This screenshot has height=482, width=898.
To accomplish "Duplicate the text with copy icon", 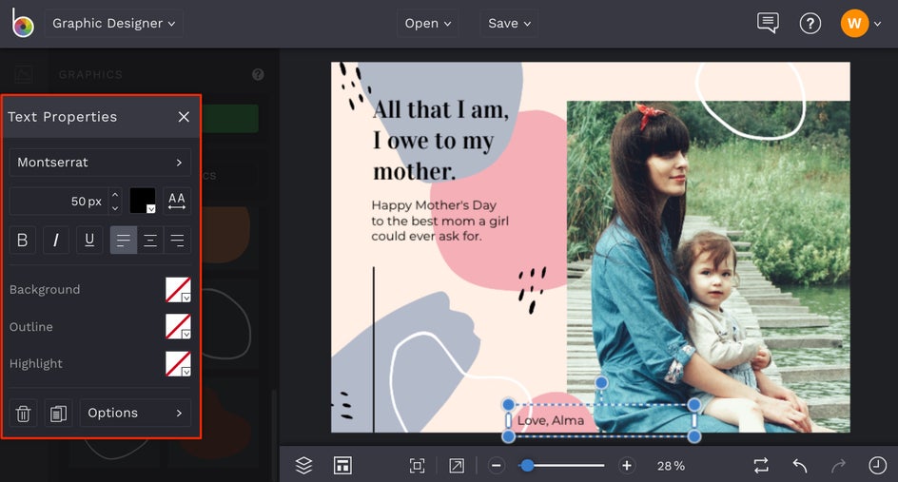I will click(58, 414).
